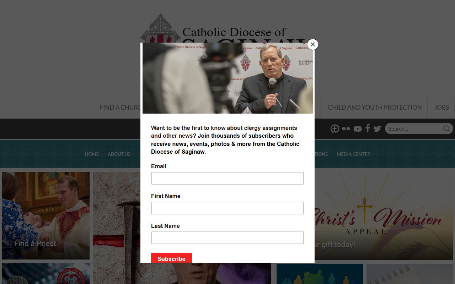Open the Flickr photos icon
Viewport: 455px width, 284px height.
pyautogui.click(x=346, y=129)
